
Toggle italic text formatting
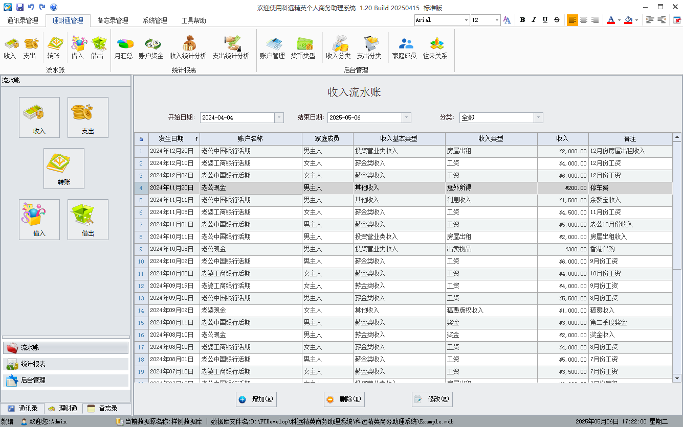(534, 20)
